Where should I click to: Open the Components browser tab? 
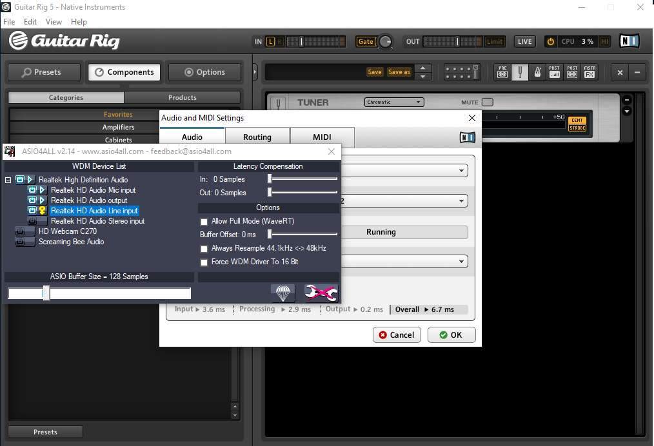click(x=124, y=72)
